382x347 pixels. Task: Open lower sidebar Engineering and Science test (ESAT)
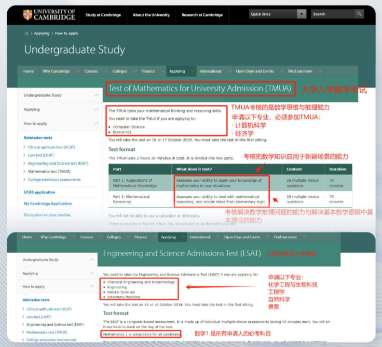point(55,324)
